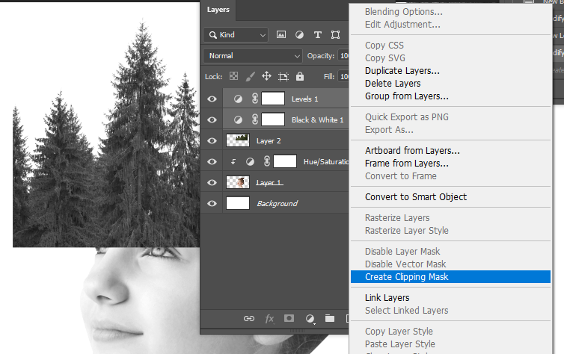Lock image pixels brush icon
The width and height of the screenshot is (564, 354).
tap(250, 76)
